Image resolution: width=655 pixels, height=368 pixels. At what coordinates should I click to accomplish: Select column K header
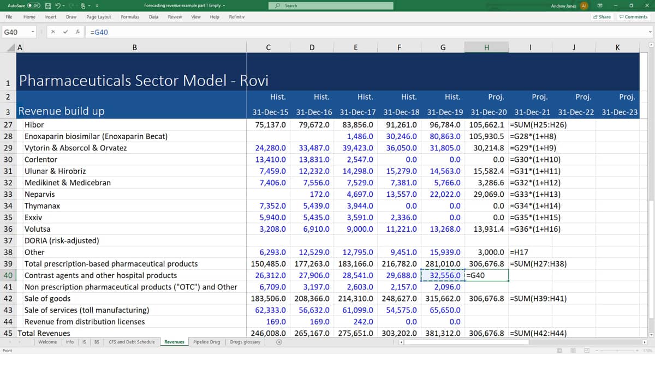point(617,47)
